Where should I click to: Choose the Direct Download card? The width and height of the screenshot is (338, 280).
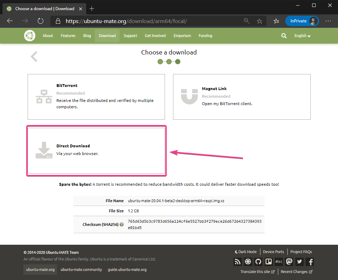tap(96, 150)
